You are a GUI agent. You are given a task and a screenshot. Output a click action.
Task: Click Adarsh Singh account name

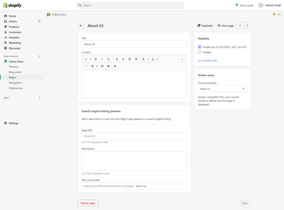pyautogui.click(x=273, y=5)
